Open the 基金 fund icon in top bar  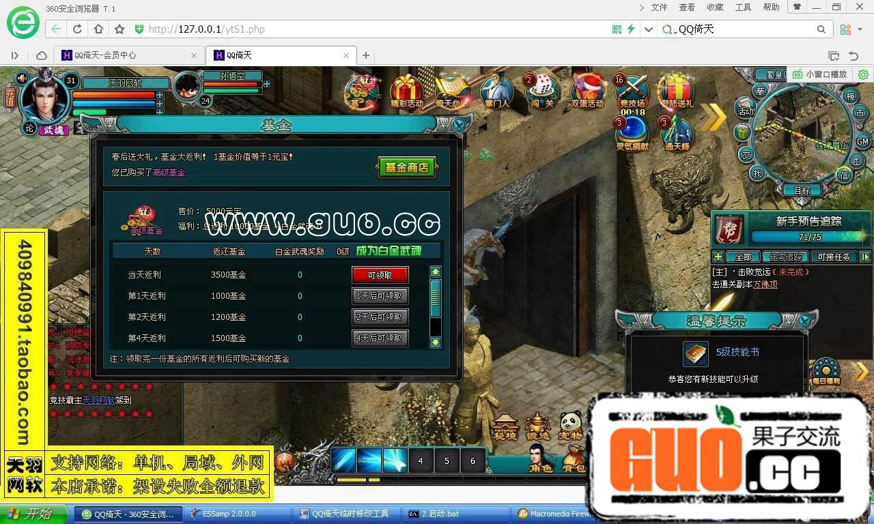click(x=362, y=91)
